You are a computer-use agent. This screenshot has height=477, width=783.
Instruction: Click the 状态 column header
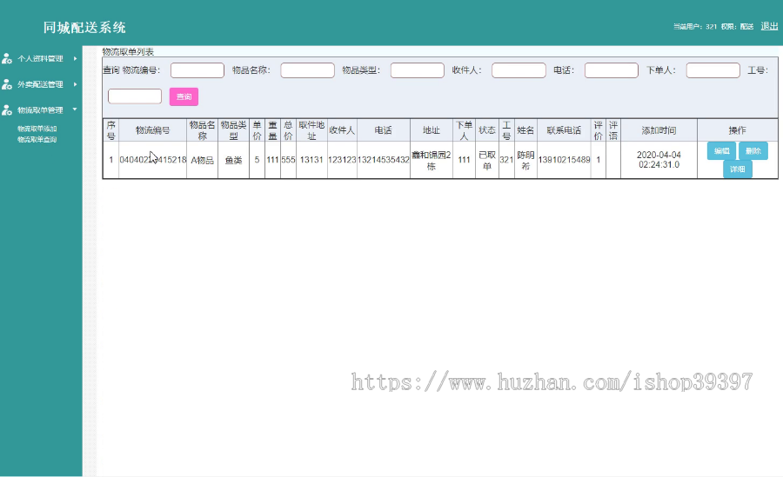click(x=487, y=130)
